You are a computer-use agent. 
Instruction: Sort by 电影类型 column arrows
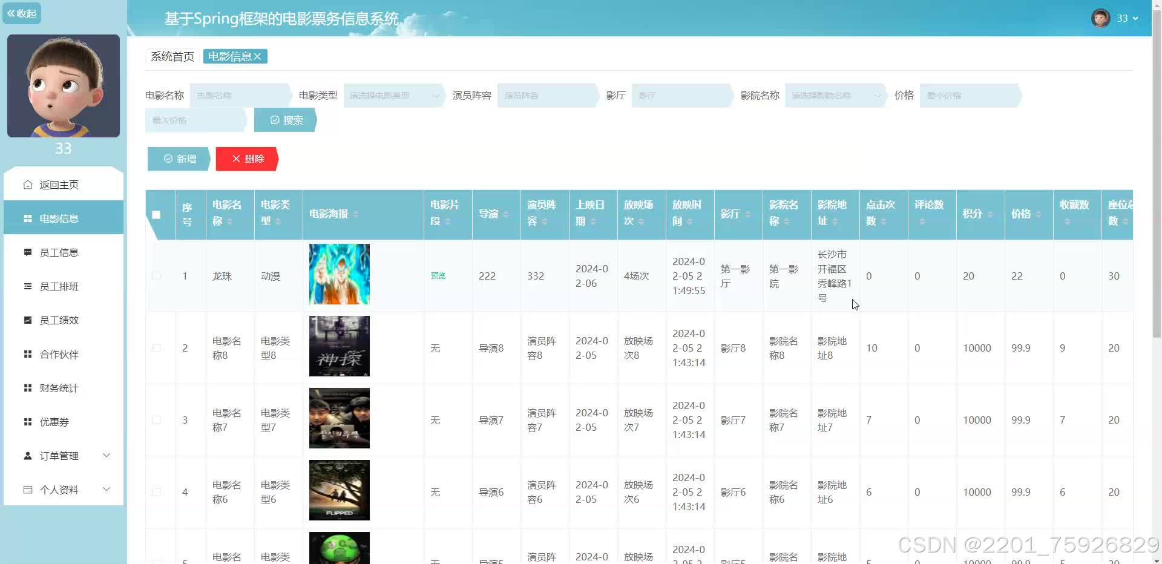[x=278, y=221]
